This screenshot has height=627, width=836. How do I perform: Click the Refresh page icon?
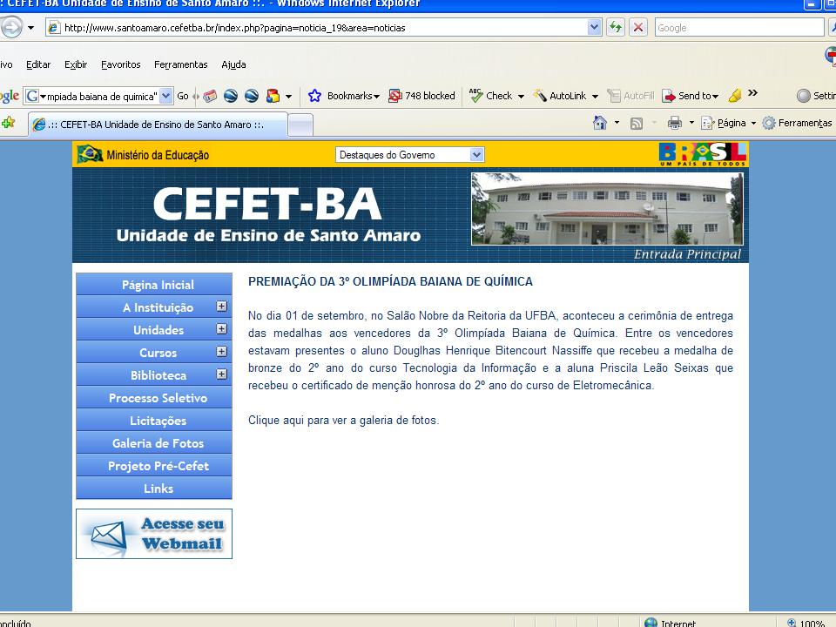tap(616, 27)
